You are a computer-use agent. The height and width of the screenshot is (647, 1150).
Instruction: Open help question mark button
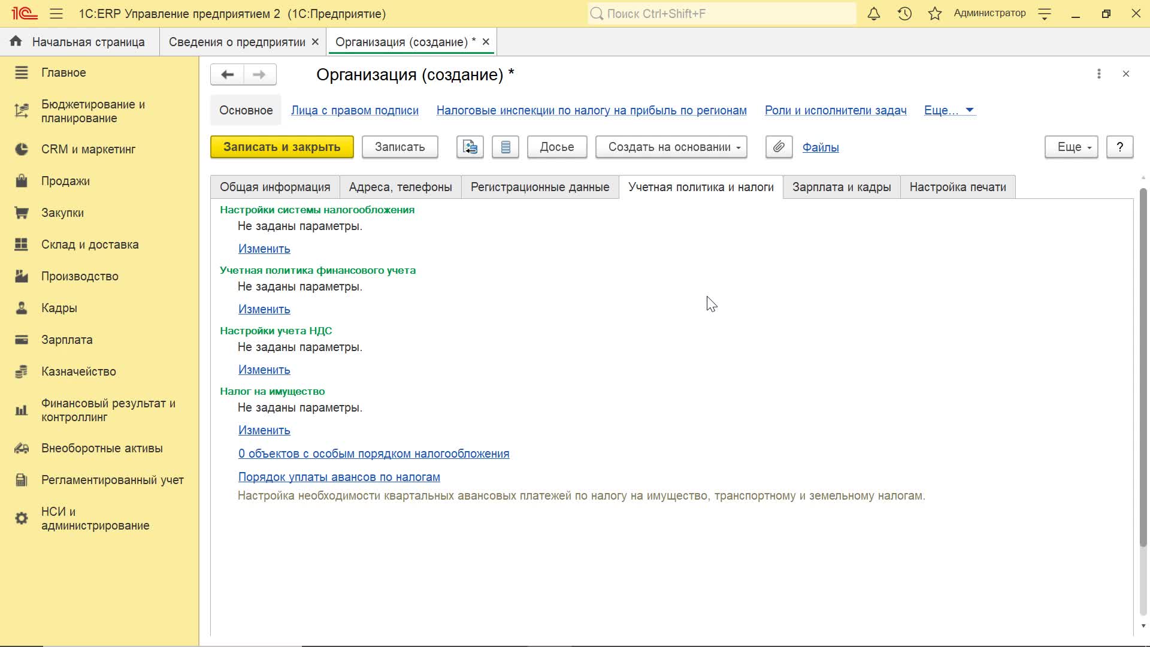(x=1119, y=147)
